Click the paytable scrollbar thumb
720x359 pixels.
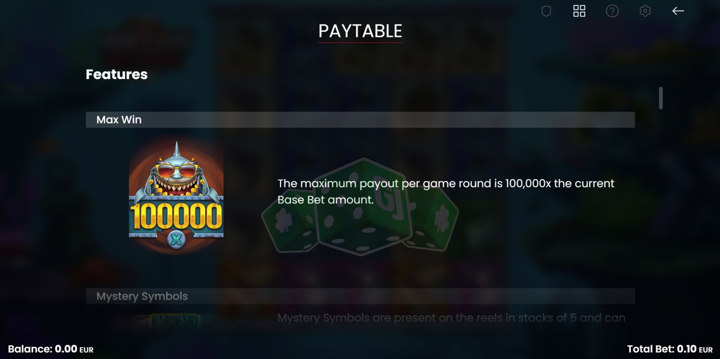pyautogui.click(x=660, y=98)
